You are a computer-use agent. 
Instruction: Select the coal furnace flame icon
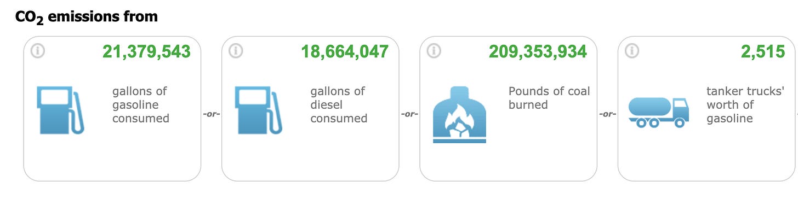[x=459, y=115]
